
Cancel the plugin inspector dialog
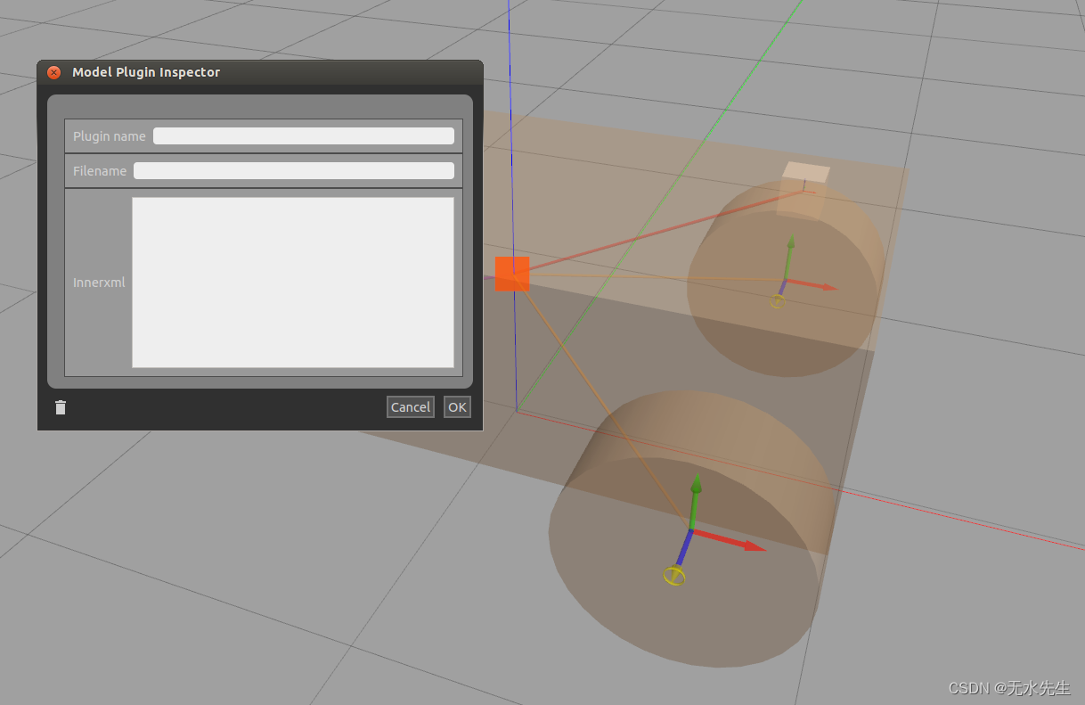click(x=411, y=407)
